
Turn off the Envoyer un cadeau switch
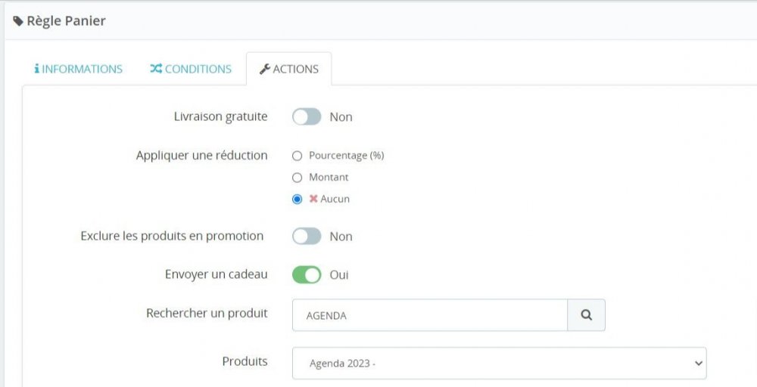click(307, 275)
